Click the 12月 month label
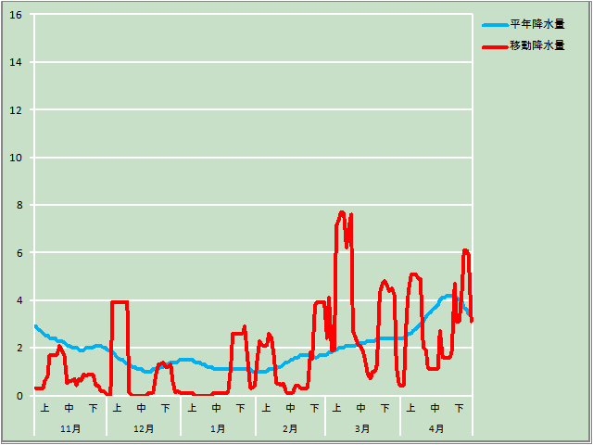The image size is (593, 445). (x=144, y=428)
